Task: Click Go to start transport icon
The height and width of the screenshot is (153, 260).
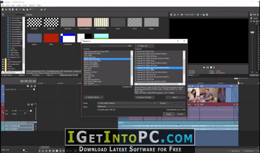Action: (x=60, y=151)
